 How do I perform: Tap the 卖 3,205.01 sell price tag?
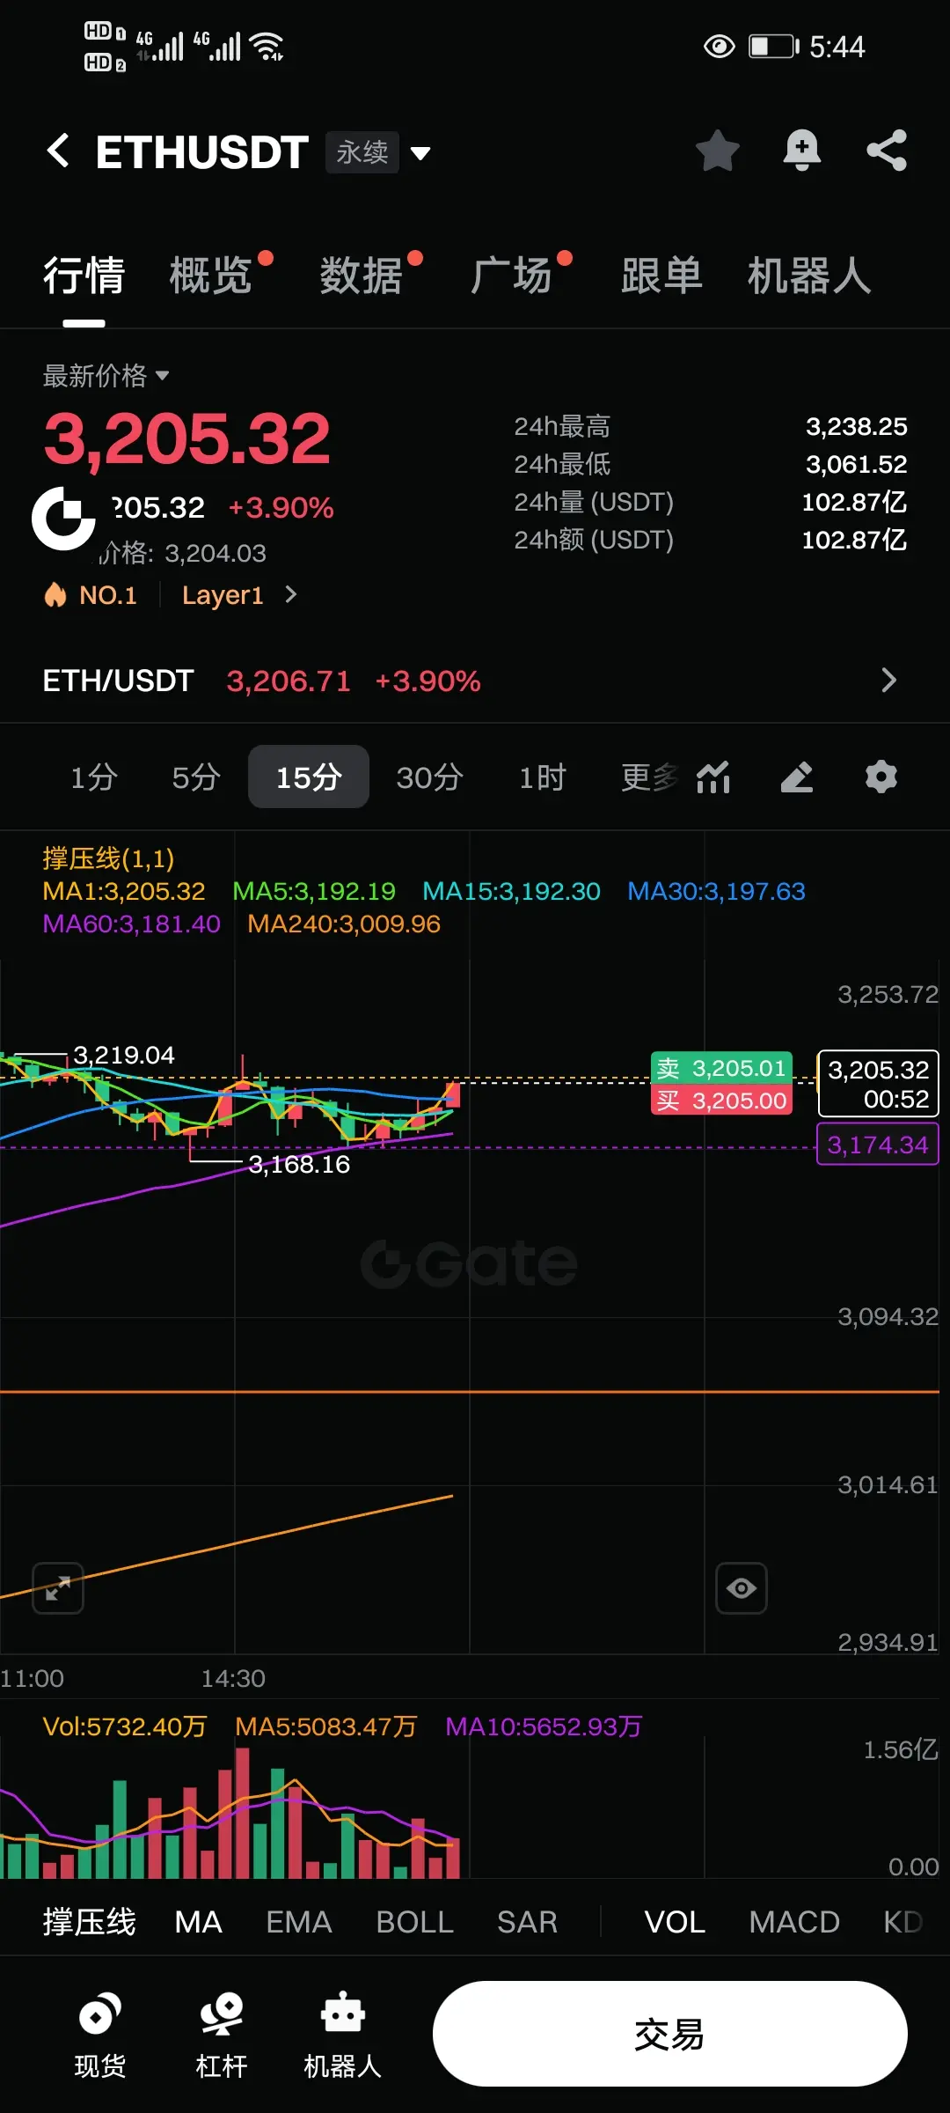pos(721,1068)
